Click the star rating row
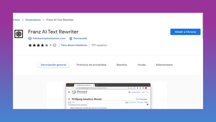The width and height of the screenshot is (216, 122). coord(38,45)
